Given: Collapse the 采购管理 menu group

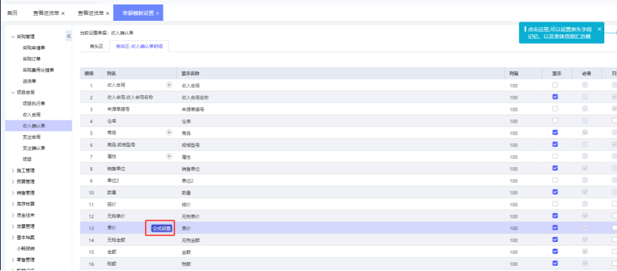Looking at the screenshot, I should [13, 36].
